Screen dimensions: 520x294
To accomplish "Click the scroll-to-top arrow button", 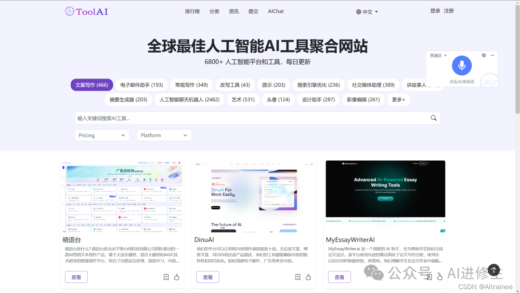I will pyautogui.click(x=494, y=270).
